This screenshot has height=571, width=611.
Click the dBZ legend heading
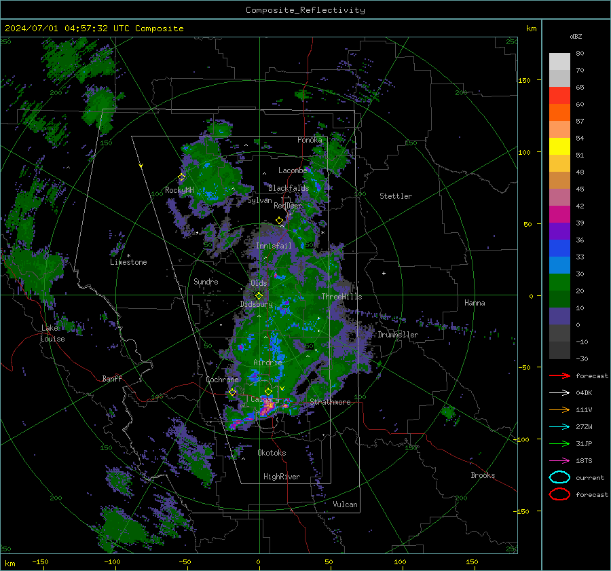point(576,36)
